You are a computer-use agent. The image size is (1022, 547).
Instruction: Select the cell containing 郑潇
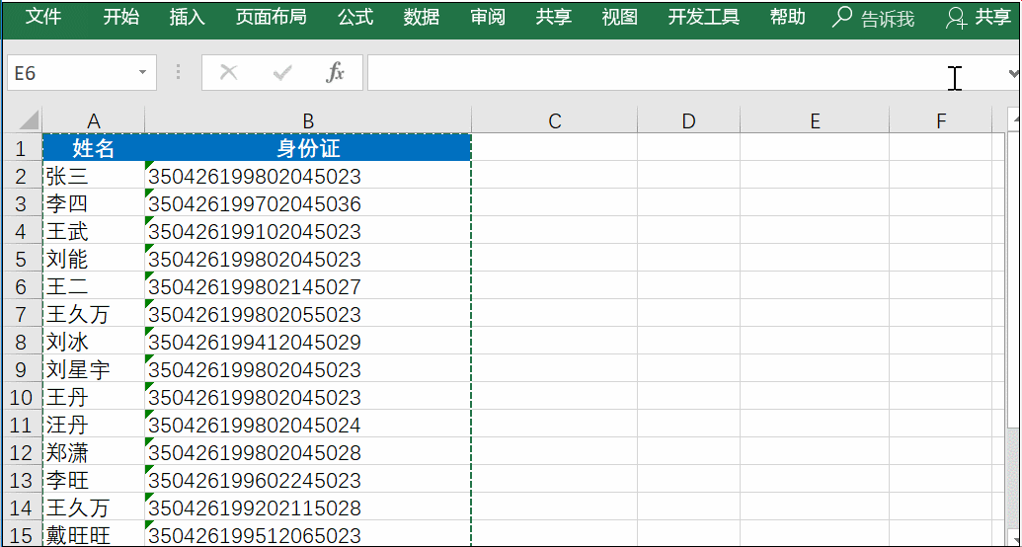click(93, 452)
